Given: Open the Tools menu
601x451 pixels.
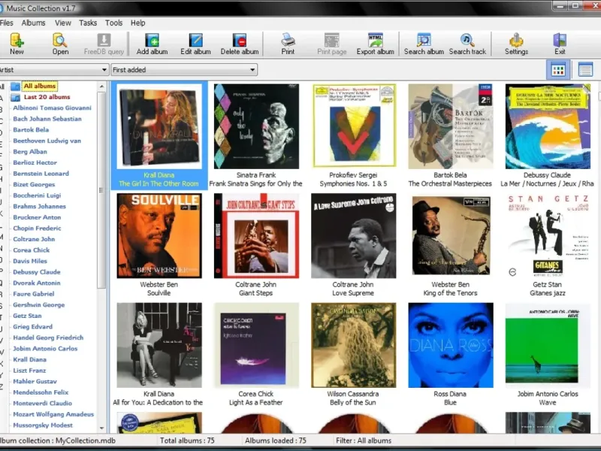Looking at the screenshot, I should click(x=114, y=23).
